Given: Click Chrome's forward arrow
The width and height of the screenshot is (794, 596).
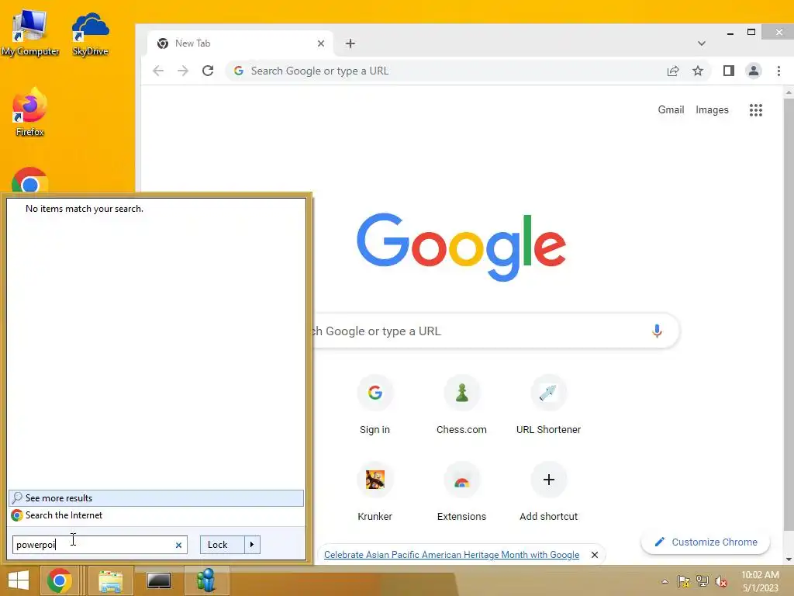Looking at the screenshot, I should (183, 71).
